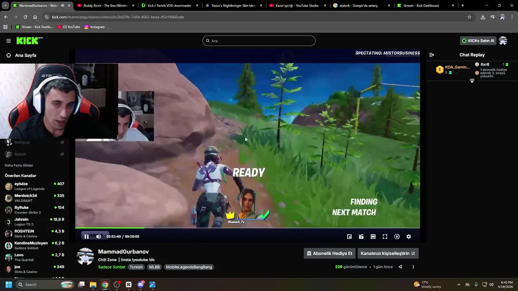518x291 pixels.
Task: Click Kanalınızı kişiselleştirin button
Action: (388, 253)
